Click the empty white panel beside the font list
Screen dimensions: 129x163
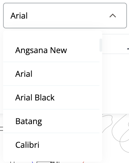tap(115, 84)
